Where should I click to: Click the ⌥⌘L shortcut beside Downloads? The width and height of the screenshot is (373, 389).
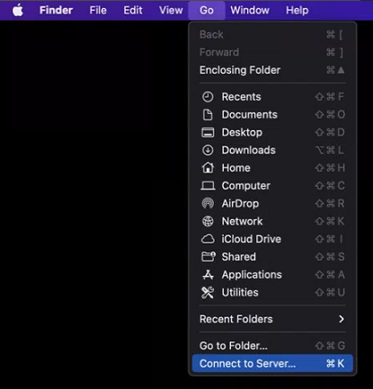330,150
